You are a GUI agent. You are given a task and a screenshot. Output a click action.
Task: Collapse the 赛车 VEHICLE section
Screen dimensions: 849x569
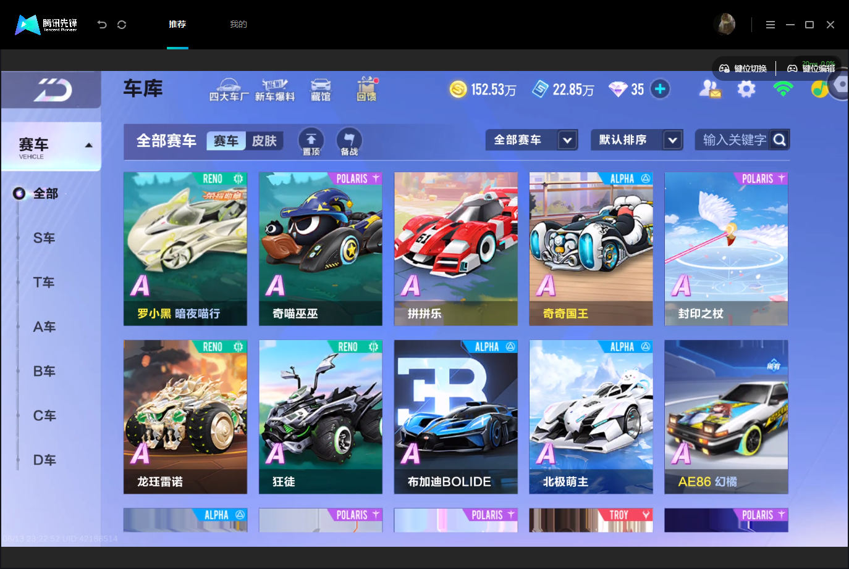pos(51,146)
